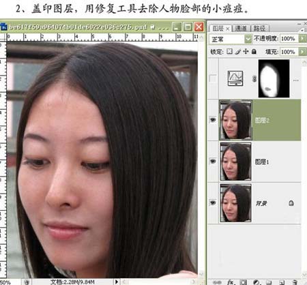Open the layers panel options menu
Viewport: 307px width, 285px height.
pyautogui.click(x=304, y=30)
